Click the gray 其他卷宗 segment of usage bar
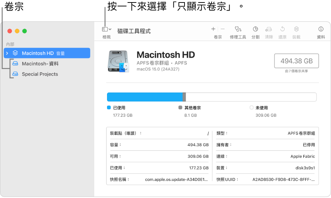 coord(184,97)
